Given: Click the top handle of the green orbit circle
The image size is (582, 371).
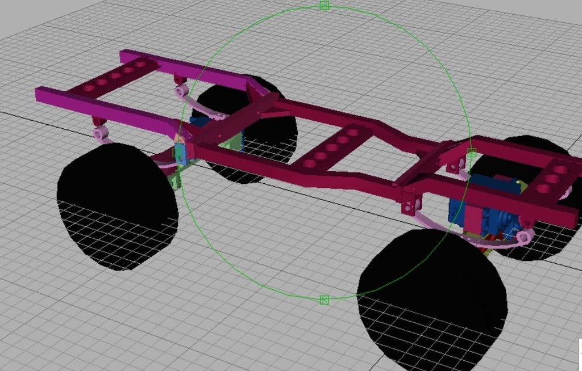Looking at the screenshot, I should click(325, 5).
